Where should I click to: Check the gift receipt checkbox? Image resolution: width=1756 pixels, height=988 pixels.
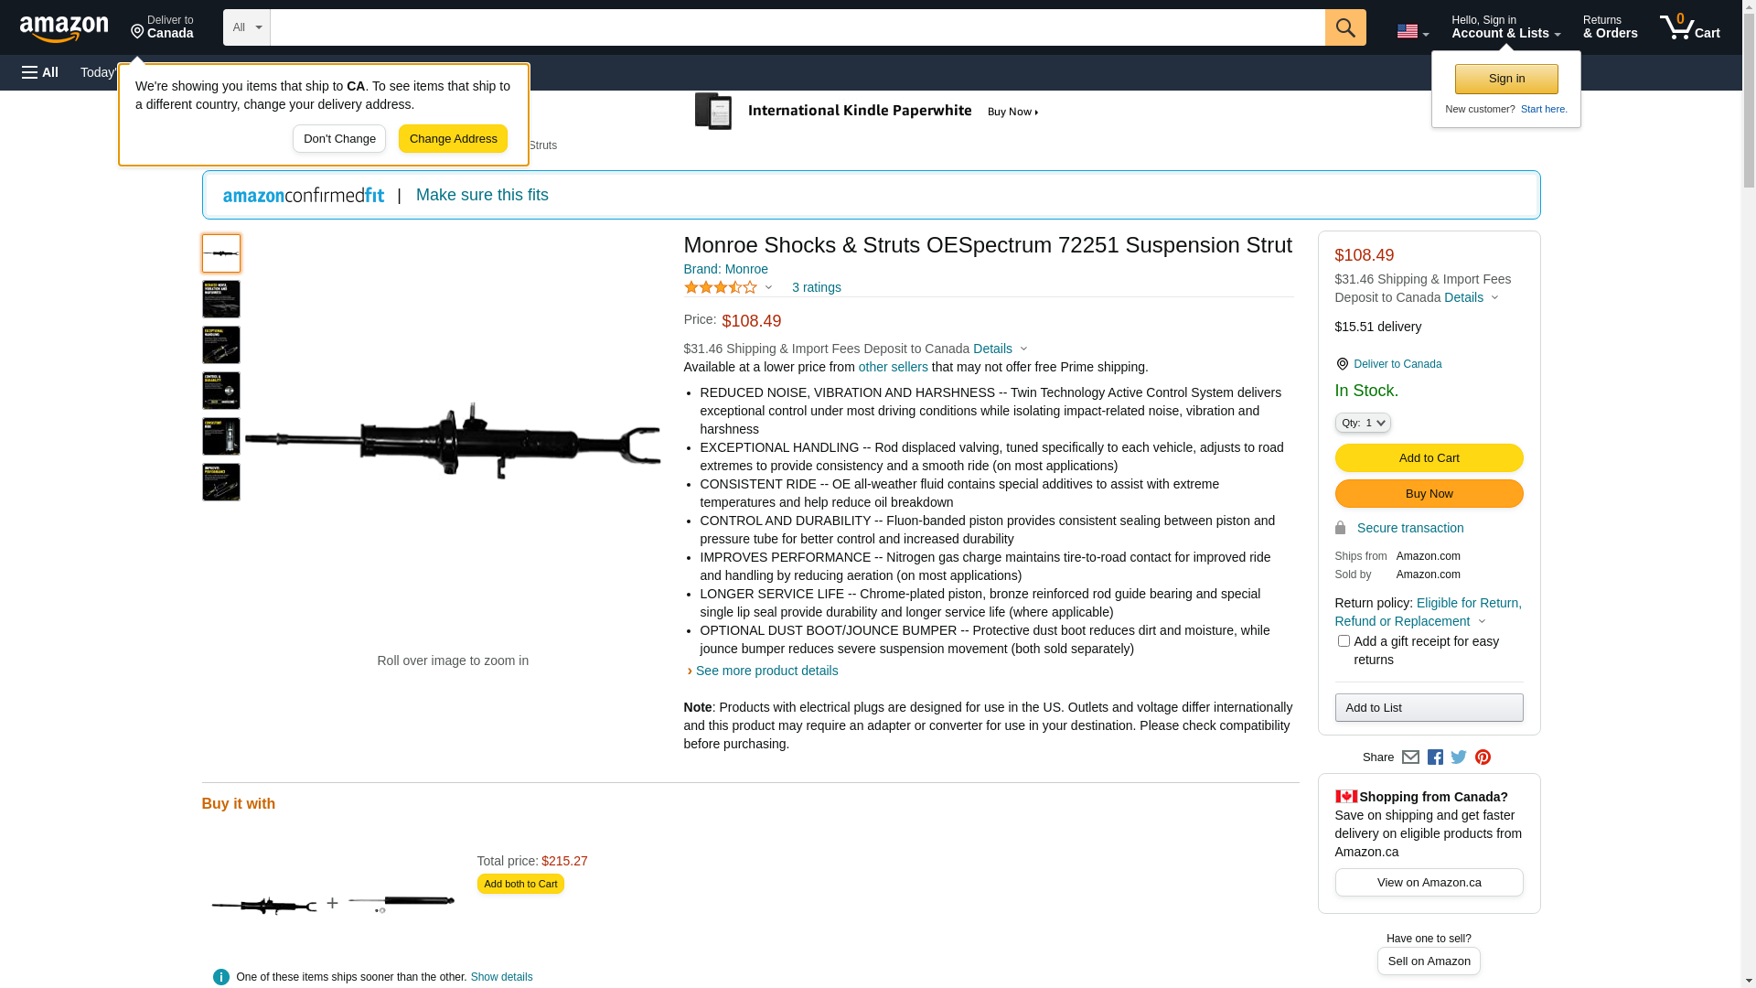[1344, 641]
